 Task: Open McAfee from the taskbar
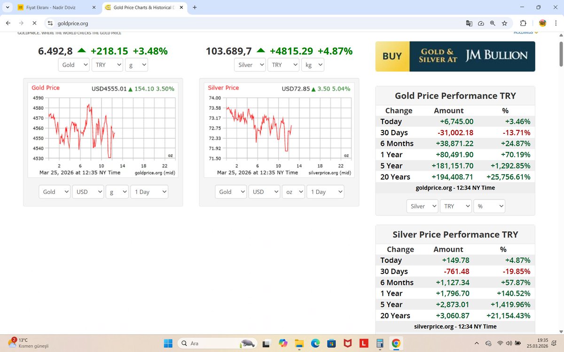(x=347, y=343)
